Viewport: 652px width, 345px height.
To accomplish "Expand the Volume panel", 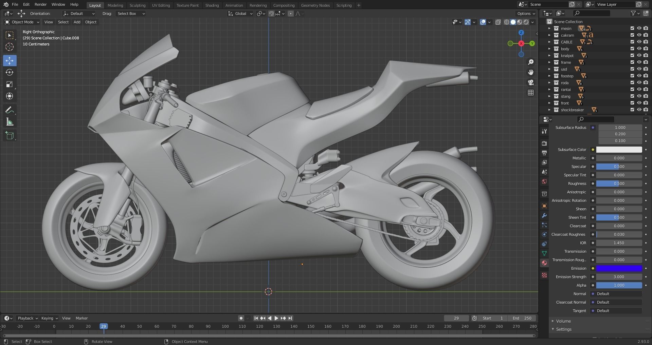I will click(x=563, y=321).
